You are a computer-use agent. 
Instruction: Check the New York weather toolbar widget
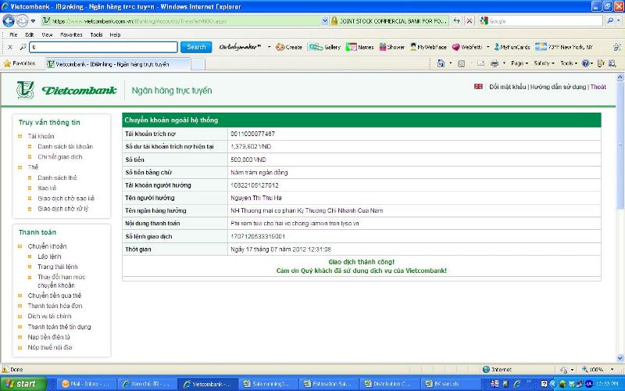click(564, 47)
